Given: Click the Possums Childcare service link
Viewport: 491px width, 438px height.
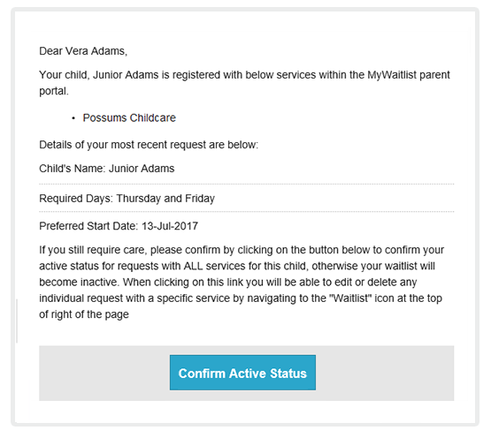Looking at the screenshot, I should tap(129, 117).
